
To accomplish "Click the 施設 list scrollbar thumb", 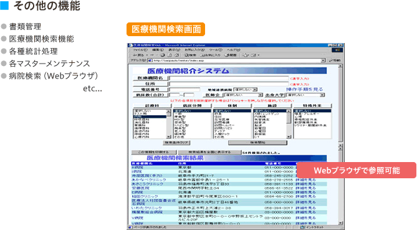I will 289,118.
